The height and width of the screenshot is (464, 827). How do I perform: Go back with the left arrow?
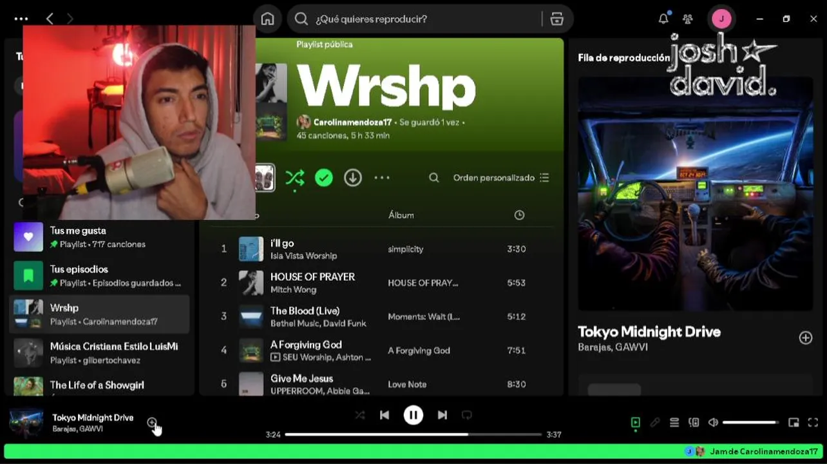click(50, 19)
